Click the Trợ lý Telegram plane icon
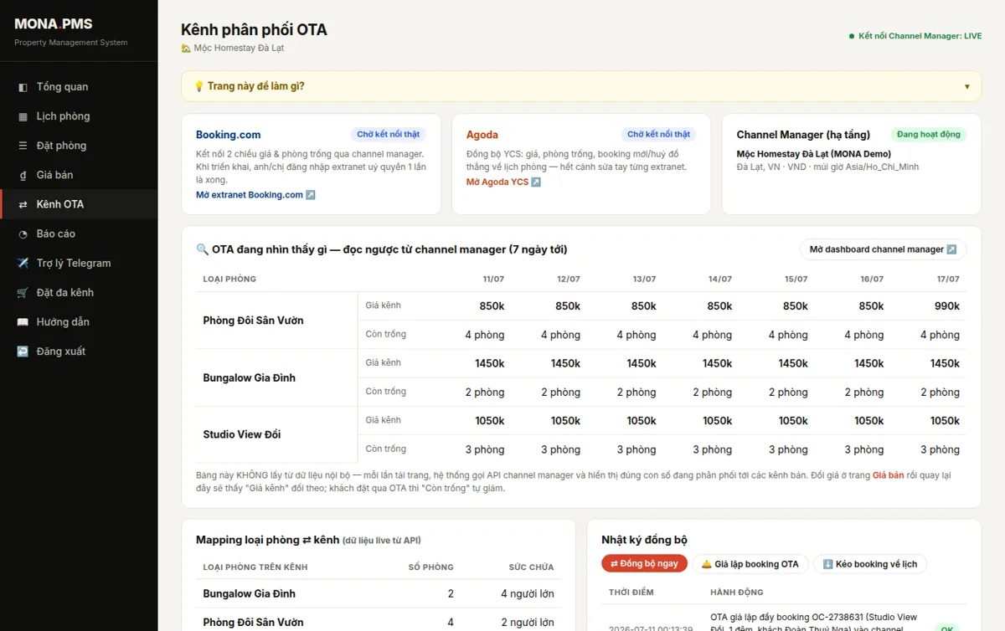Screen dimensions: 1005x631 pyautogui.click(x=23, y=263)
